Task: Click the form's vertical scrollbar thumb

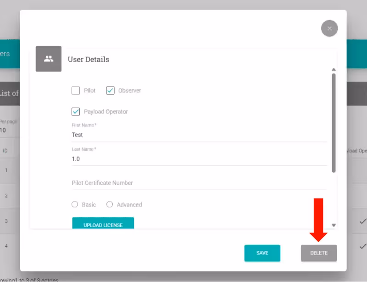Action: click(x=334, y=123)
